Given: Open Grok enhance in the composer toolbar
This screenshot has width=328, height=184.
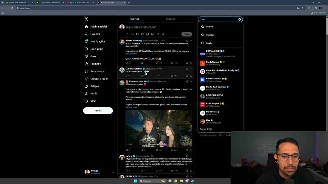Looking at the screenshot, I should click(x=137, y=34).
